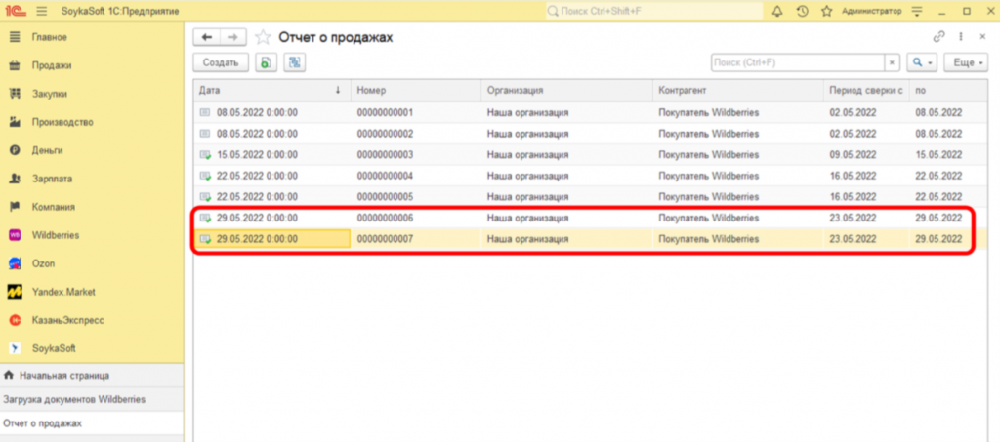Expand the Еще dropdown menu
The height and width of the screenshot is (442, 1000).
click(965, 62)
